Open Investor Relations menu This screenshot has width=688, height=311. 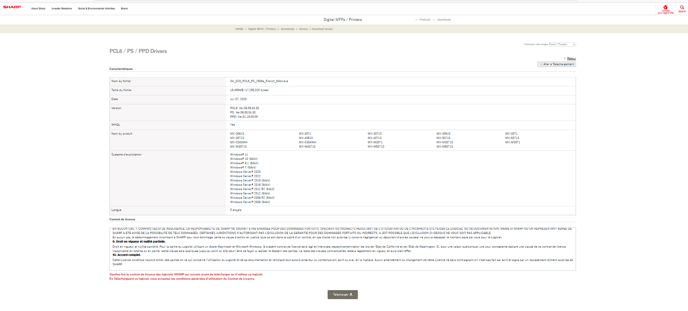coord(62,9)
